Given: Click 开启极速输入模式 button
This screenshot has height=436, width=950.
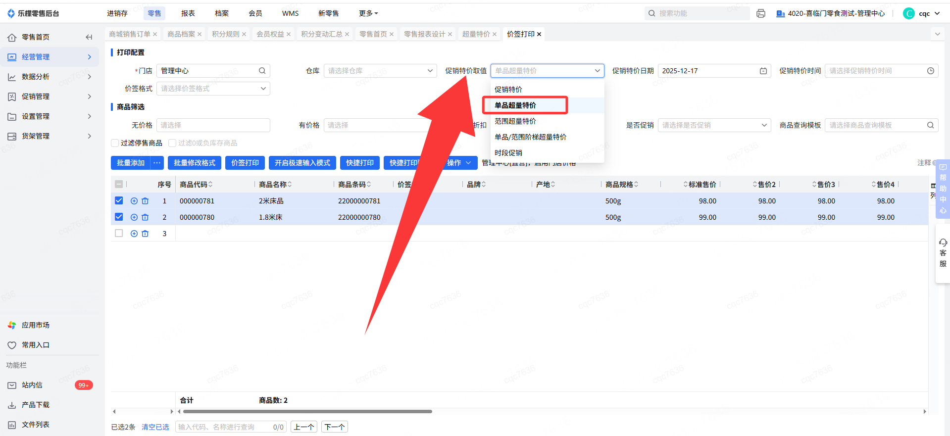Looking at the screenshot, I should [x=302, y=163].
